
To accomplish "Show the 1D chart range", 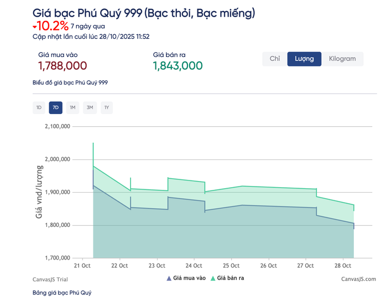I will pyautogui.click(x=39, y=107).
